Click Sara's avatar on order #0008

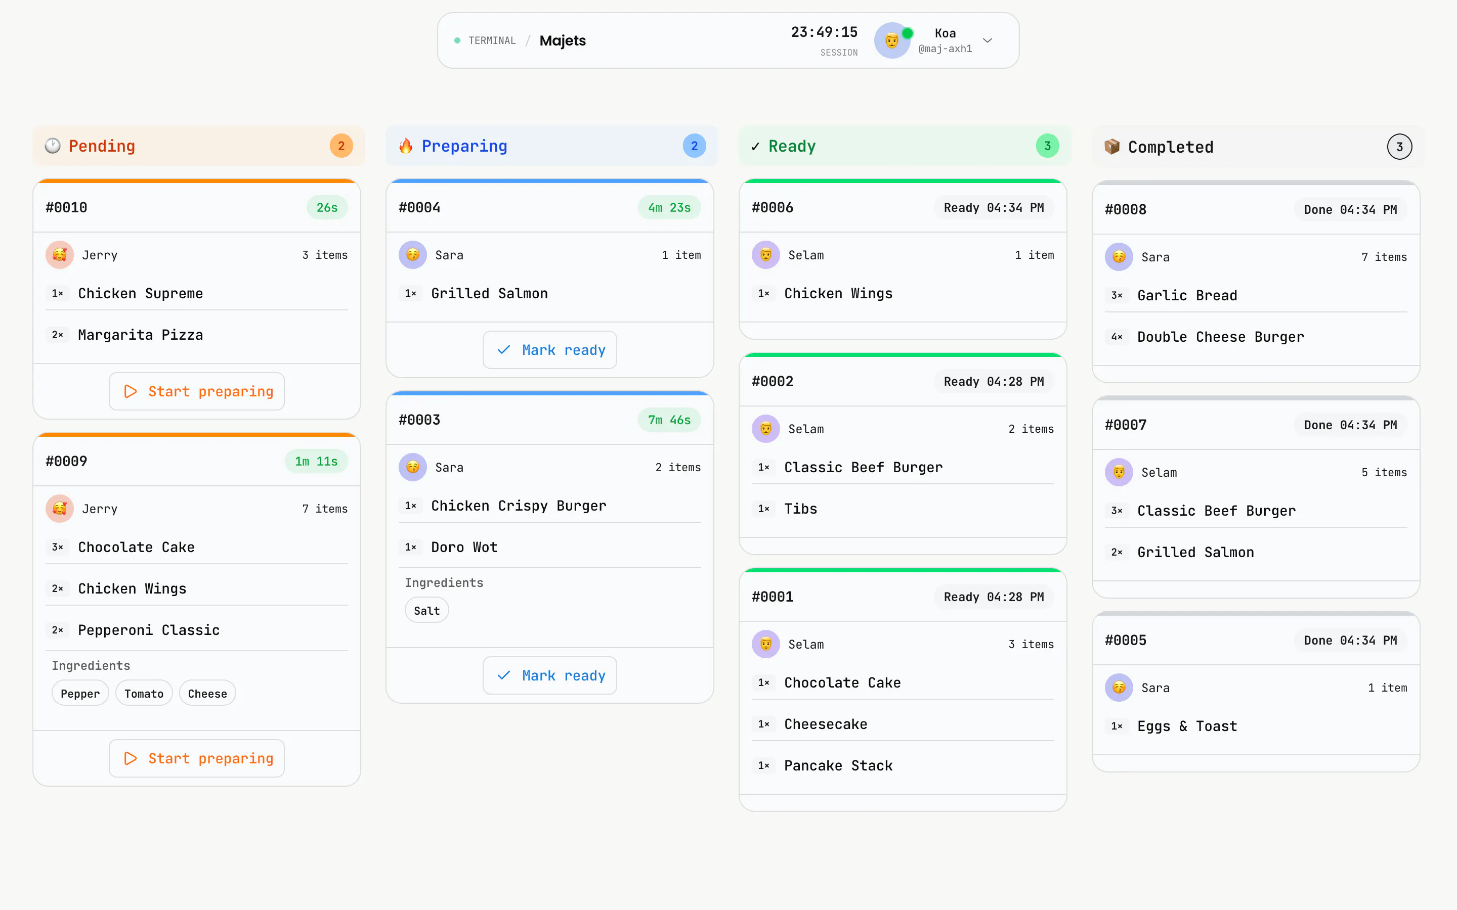click(1119, 257)
